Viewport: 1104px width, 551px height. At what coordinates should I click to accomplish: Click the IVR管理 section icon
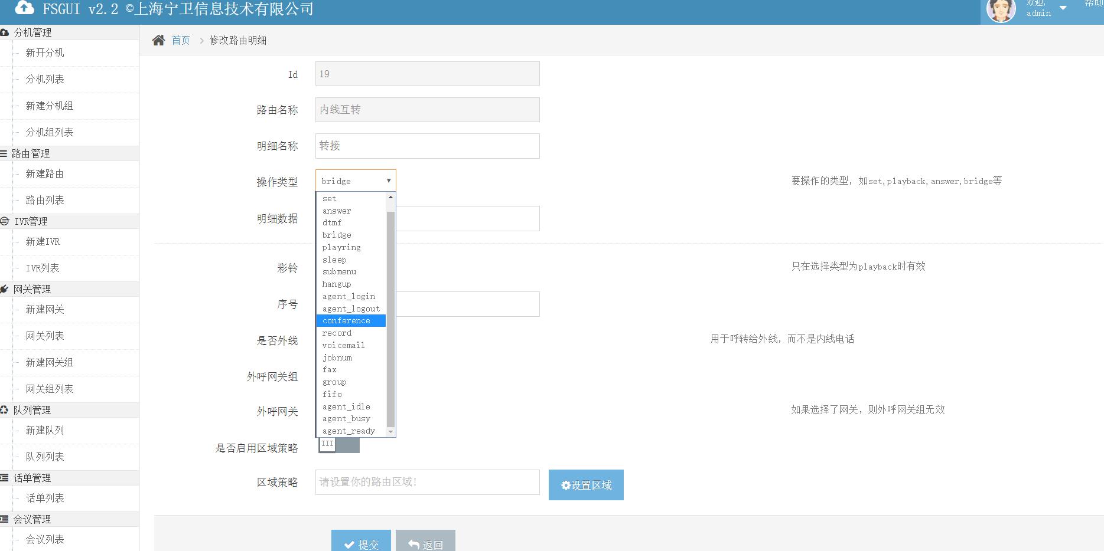tap(5, 221)
